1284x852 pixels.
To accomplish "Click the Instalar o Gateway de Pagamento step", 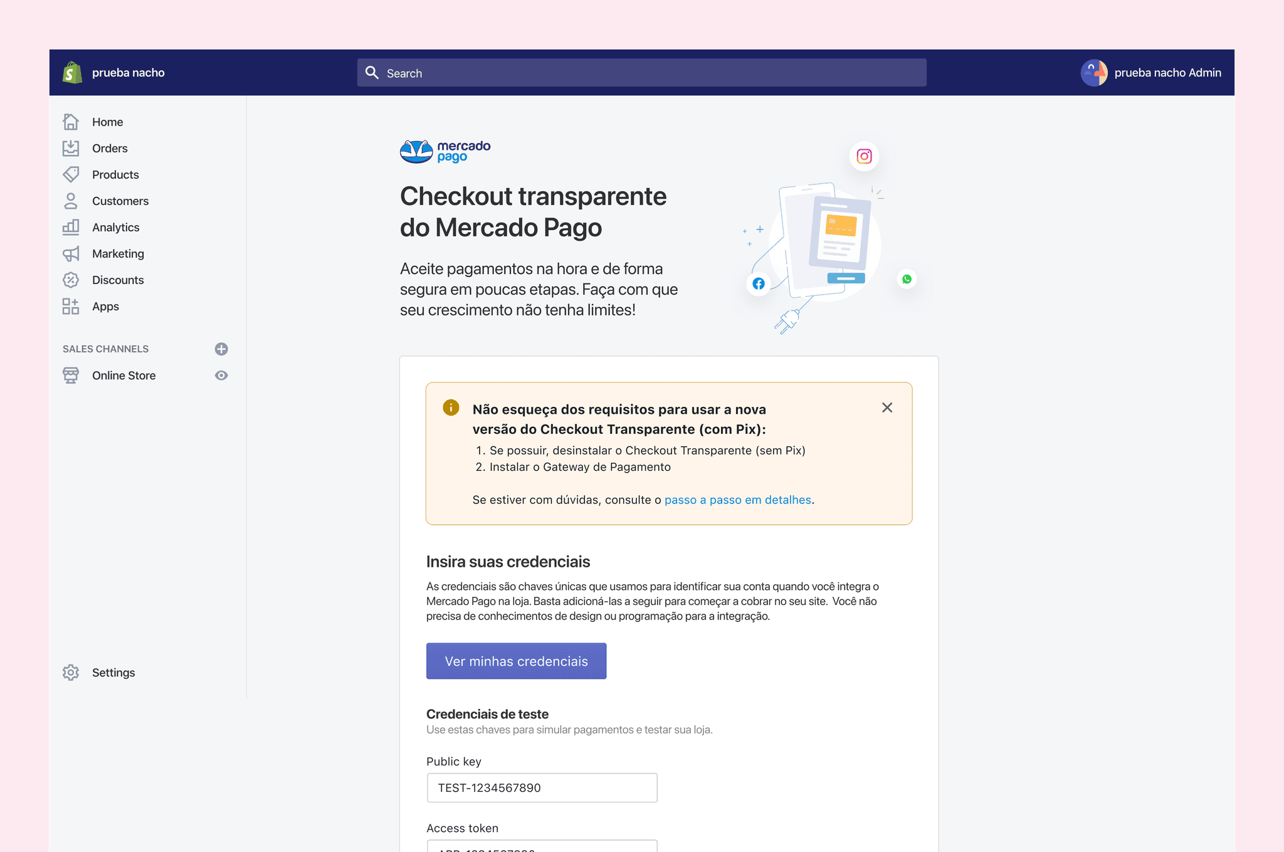I will click(580, 466).
